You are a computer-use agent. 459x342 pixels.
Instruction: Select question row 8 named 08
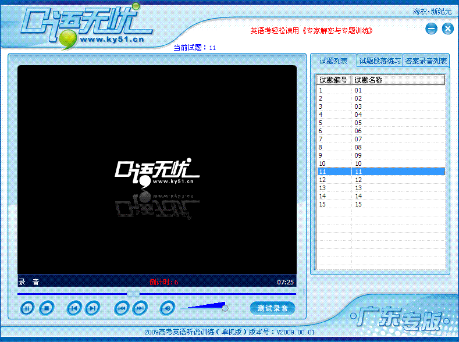coord(381,147)
